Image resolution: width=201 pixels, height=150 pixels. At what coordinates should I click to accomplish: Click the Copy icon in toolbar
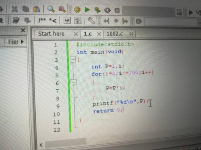coord(26,9)
